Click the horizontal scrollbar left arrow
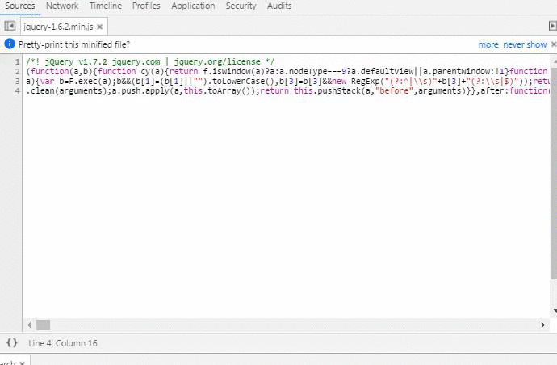The width and height of the screenshot is (557, 365). coord(29,325)
